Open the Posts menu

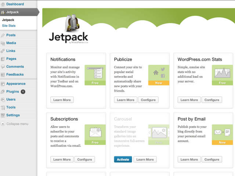click(x=11, y=35)
